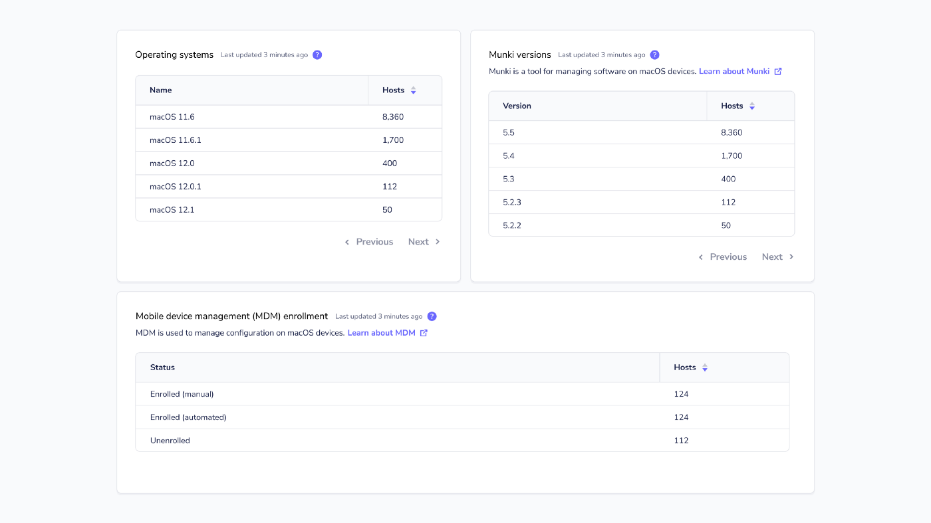The width and height of the screenshot is (931, 523).
Task: Click hosts count 112 for Unenrolled
Action: [x=681, y=441]
